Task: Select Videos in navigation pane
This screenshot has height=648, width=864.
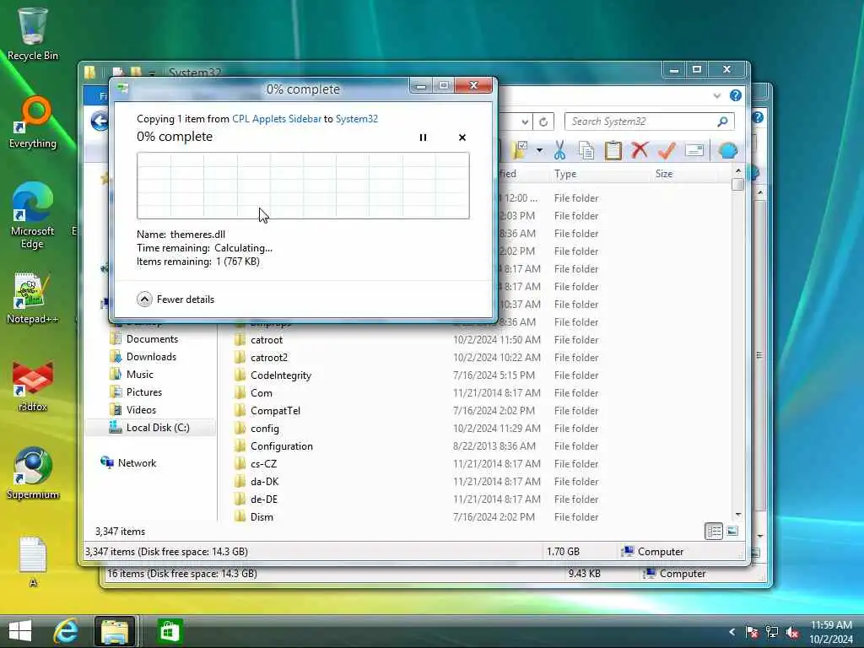Action: (x=141, y=409)
